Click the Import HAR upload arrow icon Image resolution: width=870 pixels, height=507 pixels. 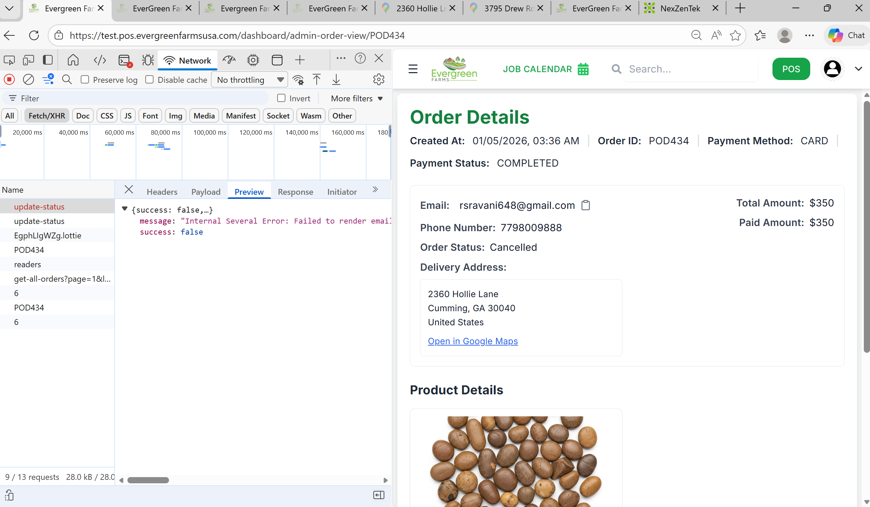tap(316, 80)
